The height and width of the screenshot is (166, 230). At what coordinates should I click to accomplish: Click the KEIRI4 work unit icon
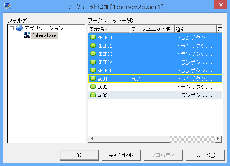93,62
